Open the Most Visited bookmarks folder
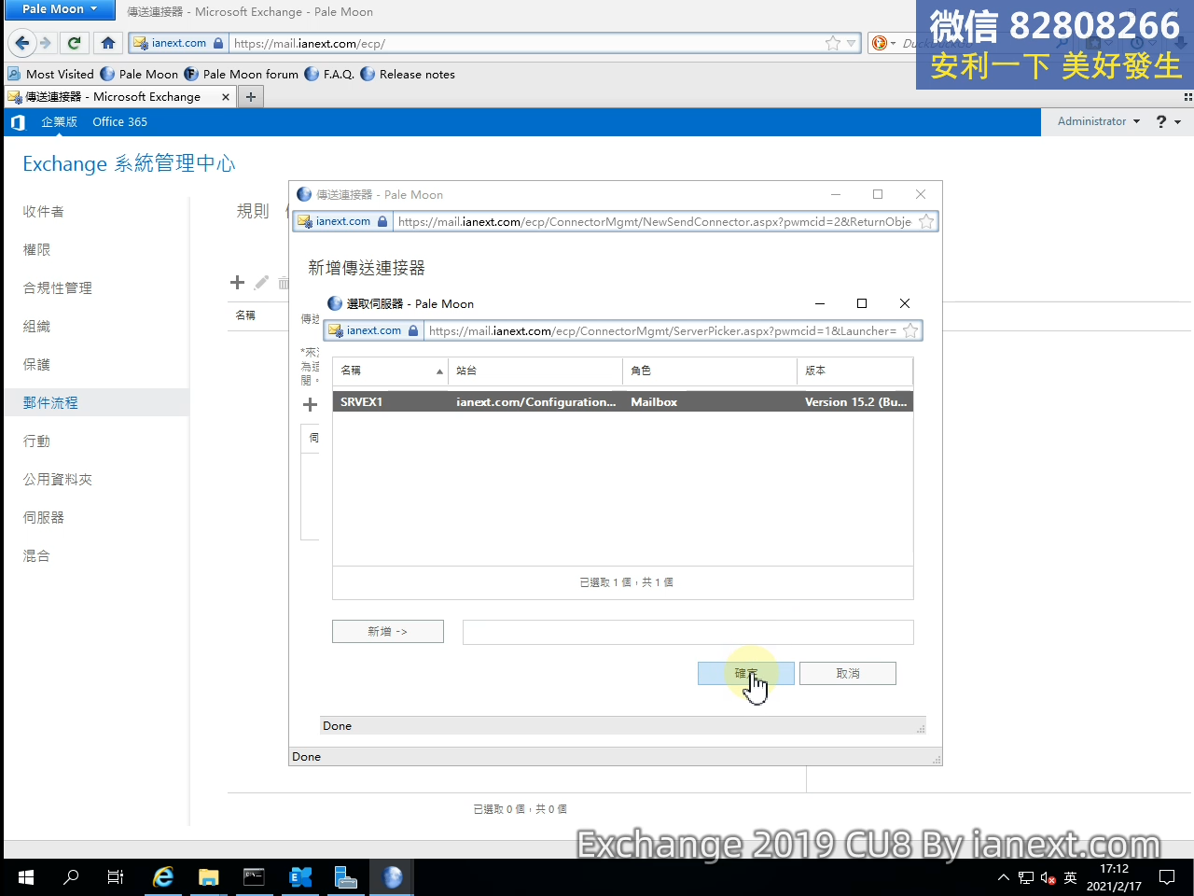Viewport: 1194px width, 896px height. point(51,74)
